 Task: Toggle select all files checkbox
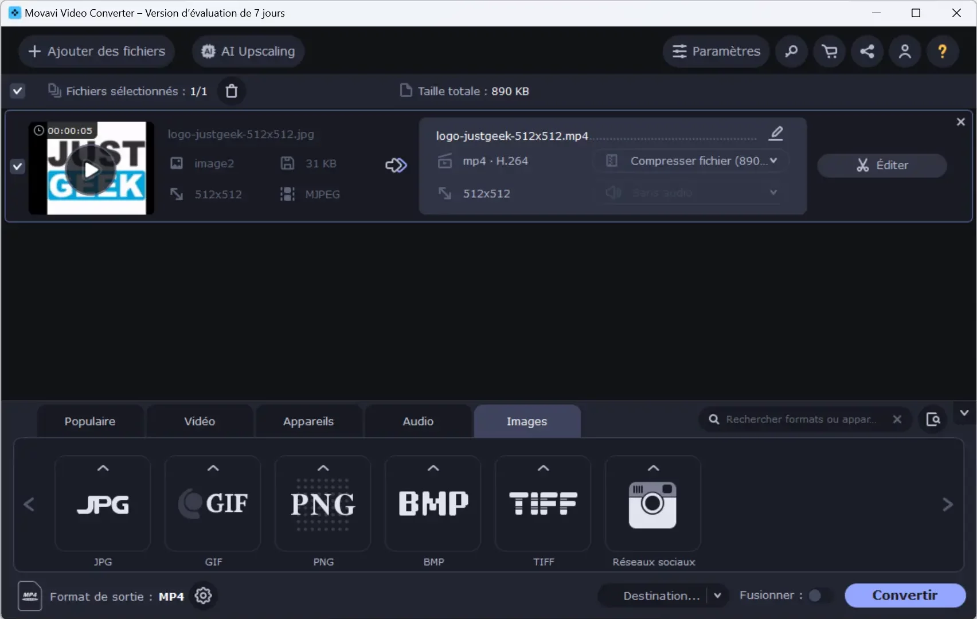pos(18,91)
